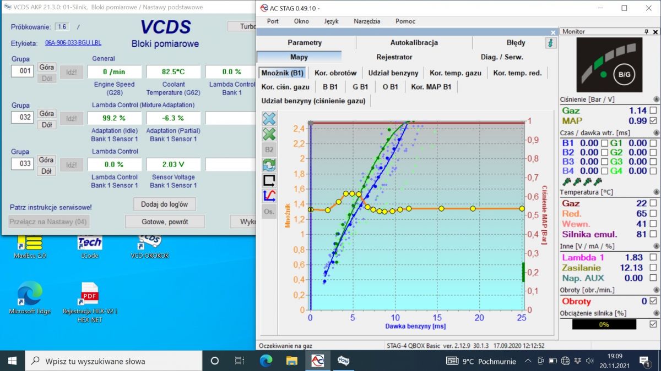The height and width of the screenshot is (371, 661).
Task: Collapse the Temperatura section
Action: 656,192
